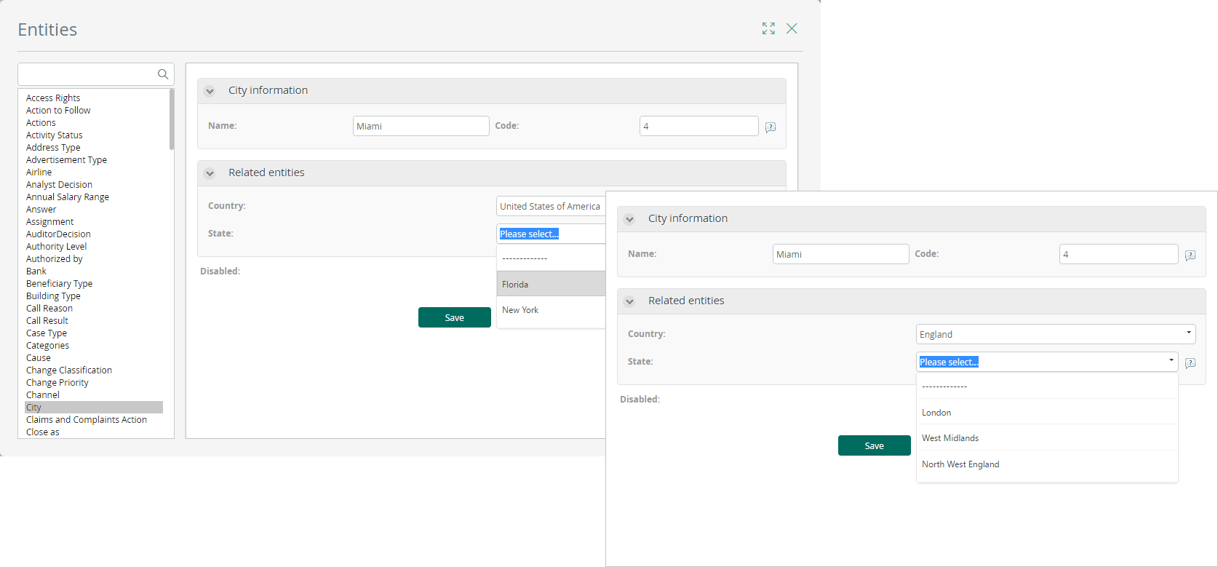Select Call Reason entity
This screenshot has height=567, width=1218.
click(x=49, y=308)
